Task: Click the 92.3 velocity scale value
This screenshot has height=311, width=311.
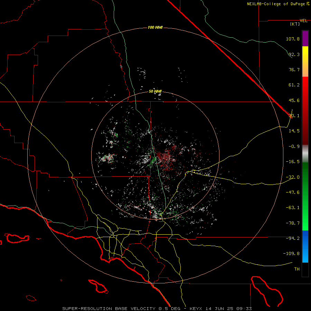Action: (294, 54)
